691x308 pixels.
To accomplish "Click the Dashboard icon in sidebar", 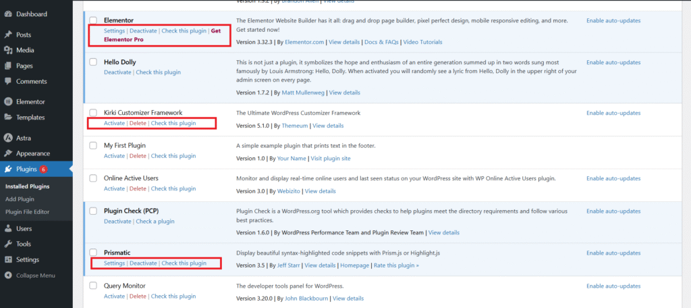I will tap(7, 14).
